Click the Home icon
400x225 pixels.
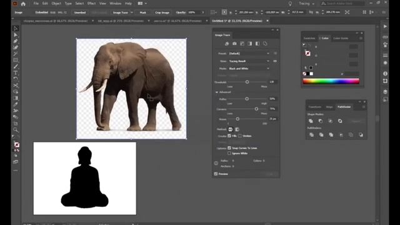tap(23, 4)
